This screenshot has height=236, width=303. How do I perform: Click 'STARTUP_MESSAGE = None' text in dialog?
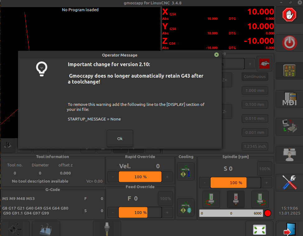pos(94,119)
